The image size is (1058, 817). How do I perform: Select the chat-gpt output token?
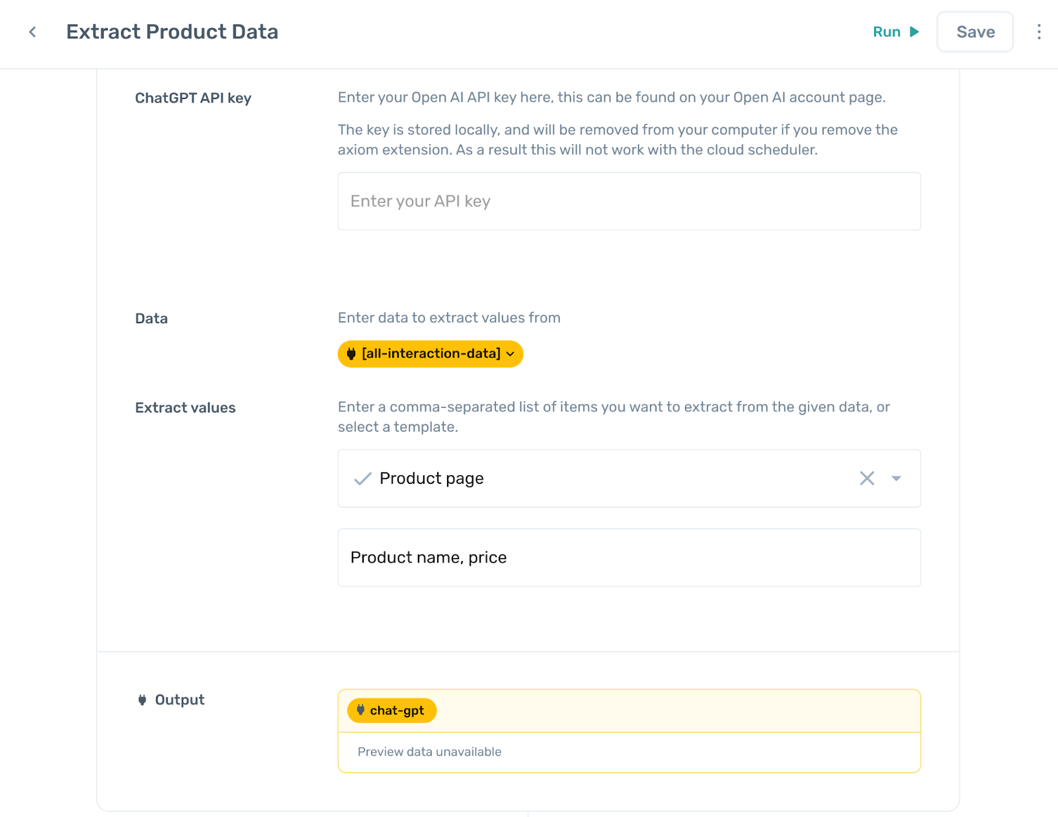tap(396, 711)
